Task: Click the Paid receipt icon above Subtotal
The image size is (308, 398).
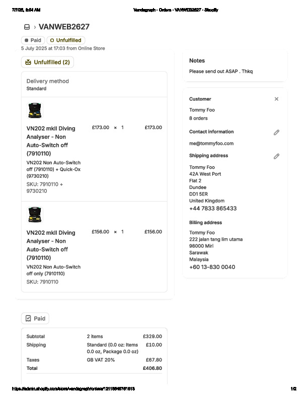Action: (28, 319)
